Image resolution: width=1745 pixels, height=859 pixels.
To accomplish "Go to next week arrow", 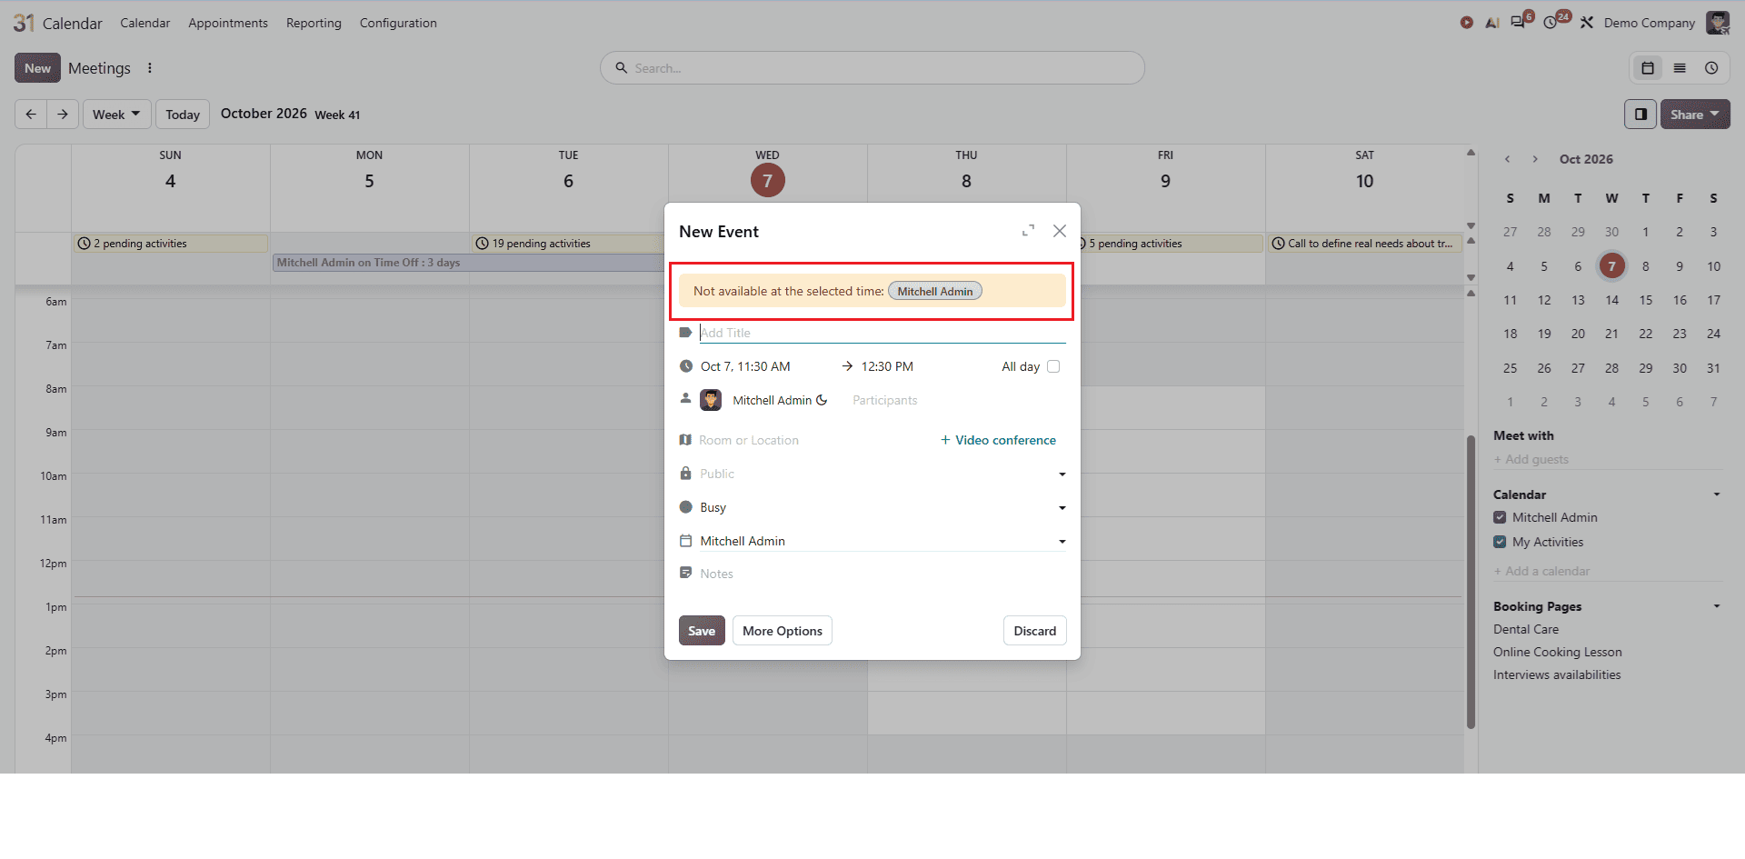I will tap(63, 114).
